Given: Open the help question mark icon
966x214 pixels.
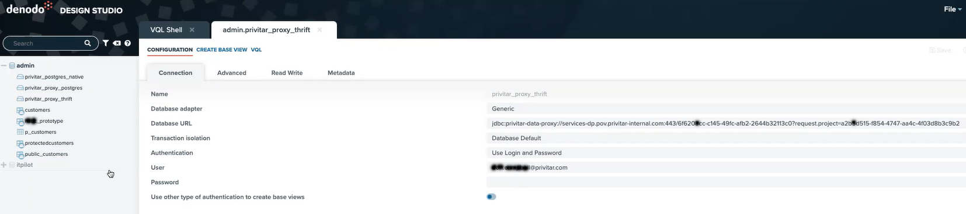Looking at the screenshot, I should point(127,43).
